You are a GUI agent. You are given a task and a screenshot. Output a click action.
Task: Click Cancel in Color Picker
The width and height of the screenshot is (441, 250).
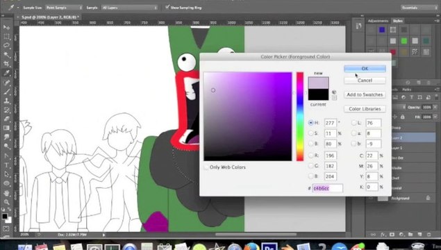coord(365,81)
